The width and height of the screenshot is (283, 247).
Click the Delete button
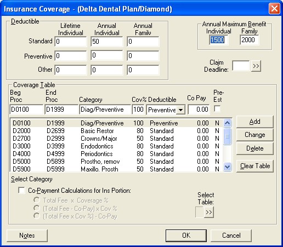tap(254, 148)
